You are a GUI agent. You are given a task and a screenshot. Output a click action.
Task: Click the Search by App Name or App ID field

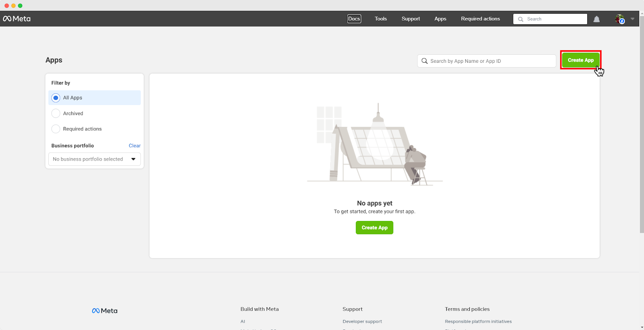tap(487, 61)
